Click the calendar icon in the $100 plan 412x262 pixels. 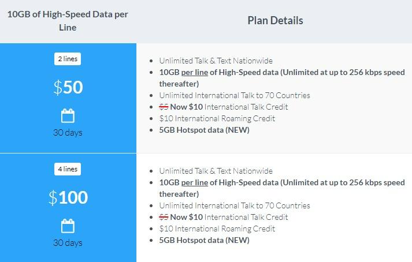(x=68, y=226)
